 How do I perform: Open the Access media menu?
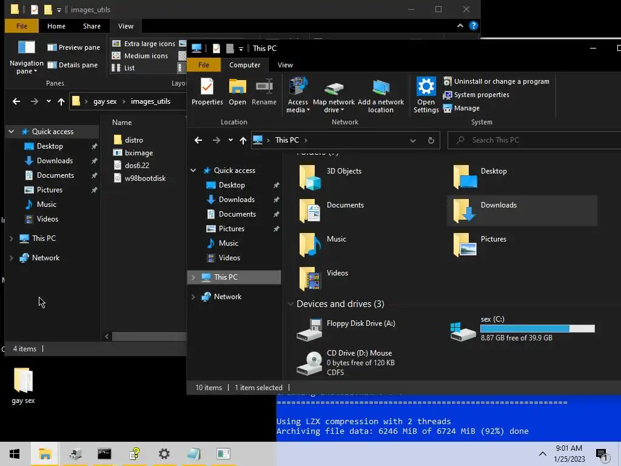[x=298, y=95]
